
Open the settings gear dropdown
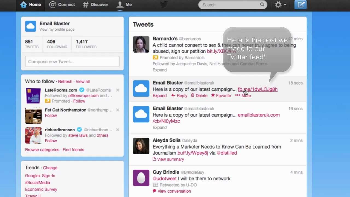point(280,5)
